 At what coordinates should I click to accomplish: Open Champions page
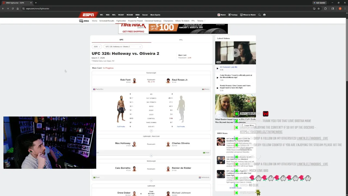coord(168,21)
